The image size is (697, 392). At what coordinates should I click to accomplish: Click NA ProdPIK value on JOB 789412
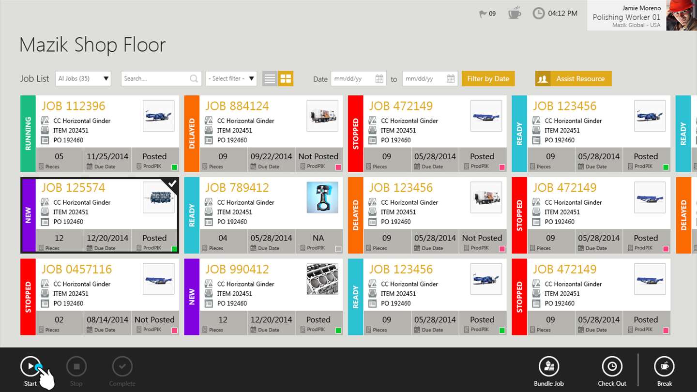pos(318,238)
